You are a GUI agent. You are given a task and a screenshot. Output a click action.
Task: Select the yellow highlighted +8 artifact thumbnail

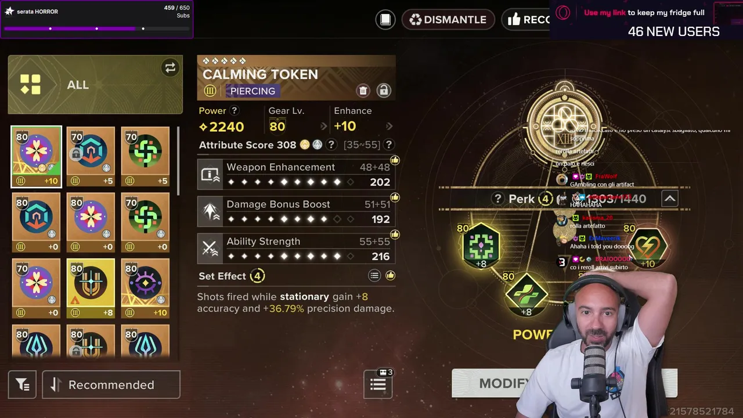(x=91, y=288)
